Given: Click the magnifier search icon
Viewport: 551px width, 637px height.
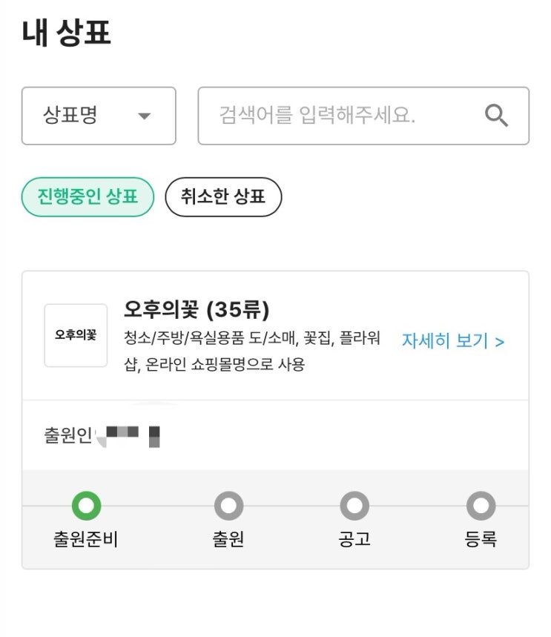Looking at the screenshot, I should (x=496, y=116).
